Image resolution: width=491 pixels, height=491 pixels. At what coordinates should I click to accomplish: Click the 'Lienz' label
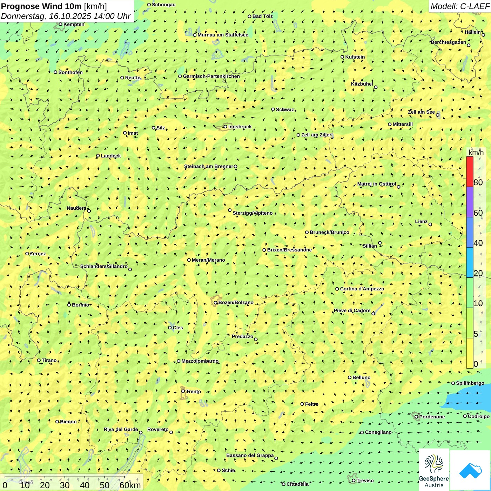coord(421,221)
